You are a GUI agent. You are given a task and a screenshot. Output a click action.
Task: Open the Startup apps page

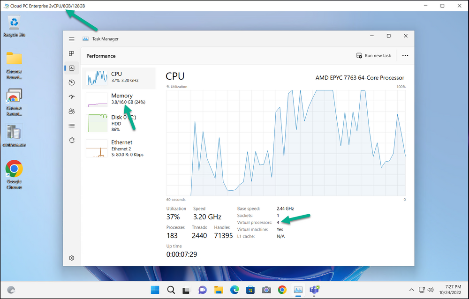71,97
